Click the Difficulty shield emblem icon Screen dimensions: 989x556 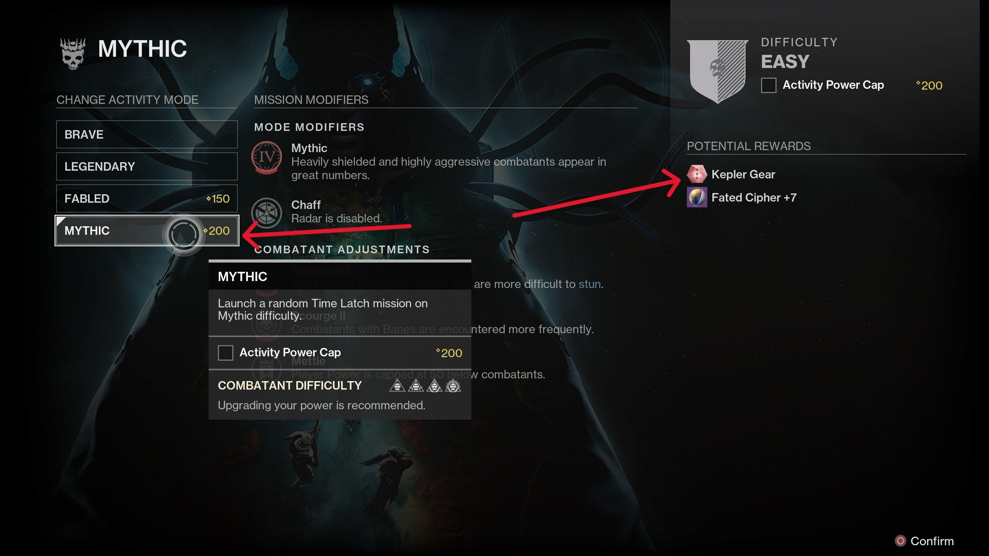pyautogui.click(x=717, y=71)
